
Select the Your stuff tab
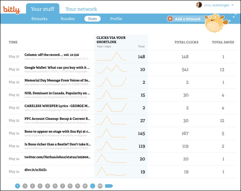(43, 9)
